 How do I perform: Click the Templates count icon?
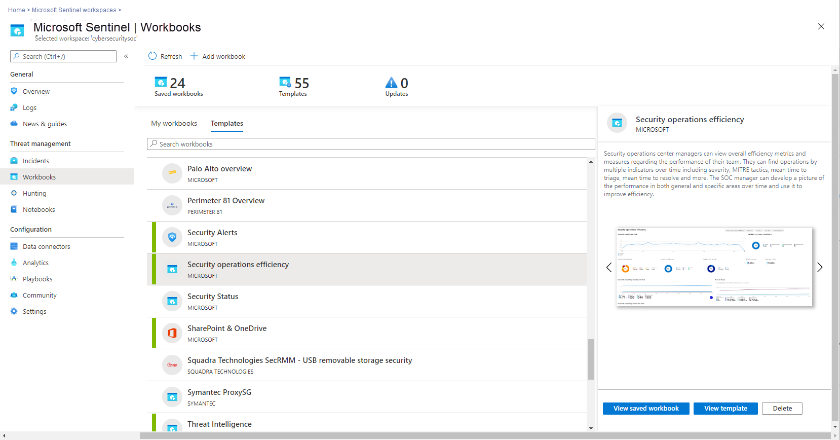coord(285,82)
